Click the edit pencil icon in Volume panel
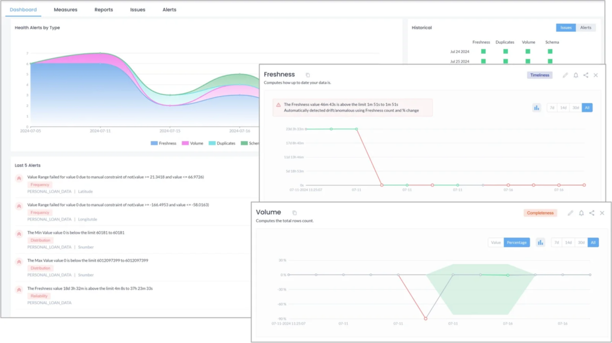 click(x=570, y=213)
